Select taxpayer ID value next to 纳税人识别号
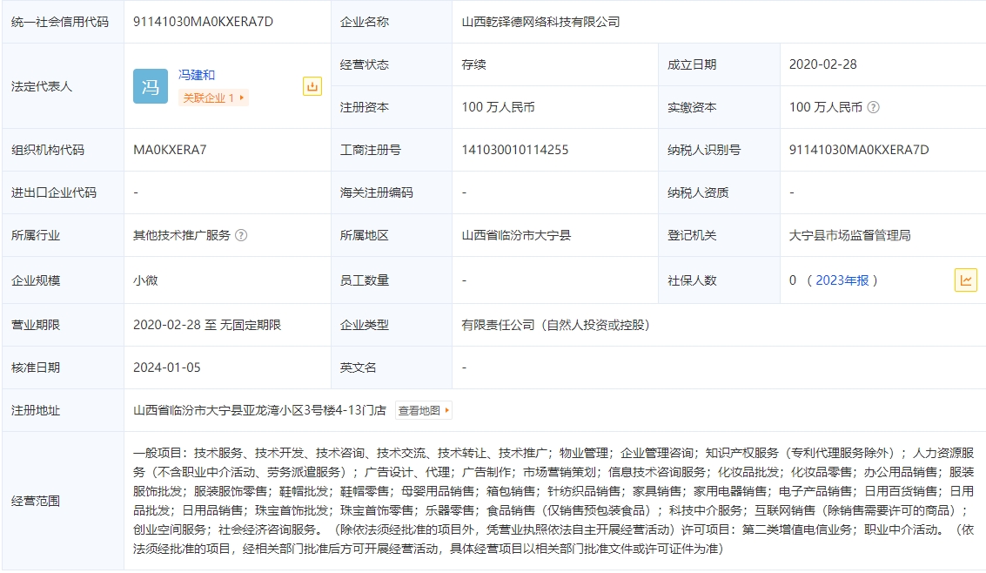This screenshot has height=573, width=986. click(859, 150)
